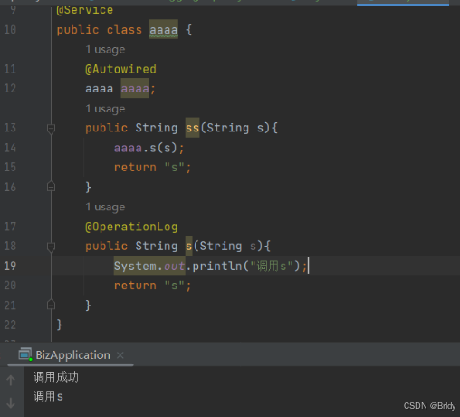
Task: Click return statement on line 15
Action: [x=152, y=168]
